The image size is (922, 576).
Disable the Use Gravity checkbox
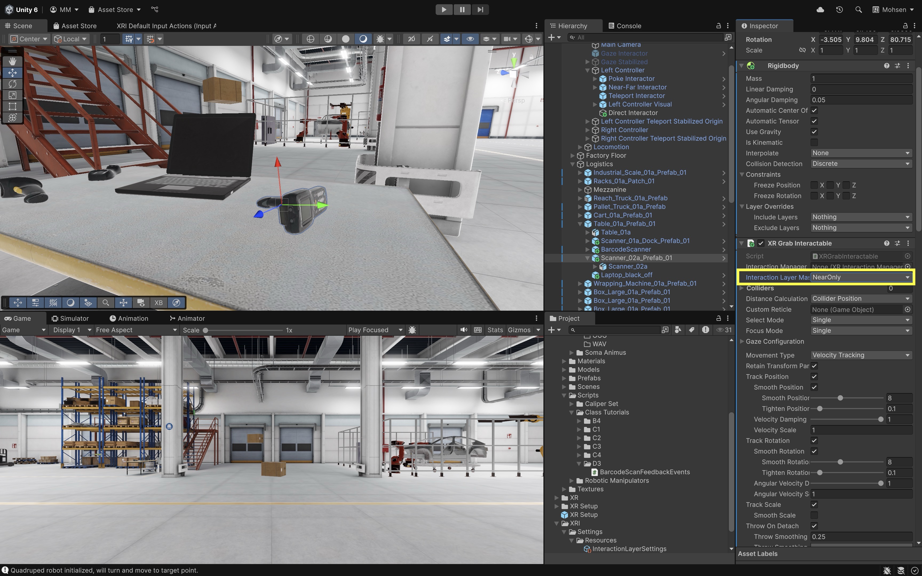pyautogui.click(x=814, y=132)
